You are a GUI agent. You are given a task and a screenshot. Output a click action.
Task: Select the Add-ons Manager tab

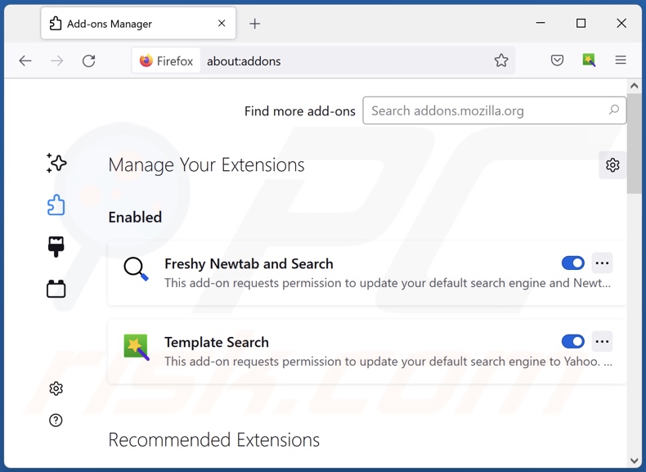click(x=131, y=24)
